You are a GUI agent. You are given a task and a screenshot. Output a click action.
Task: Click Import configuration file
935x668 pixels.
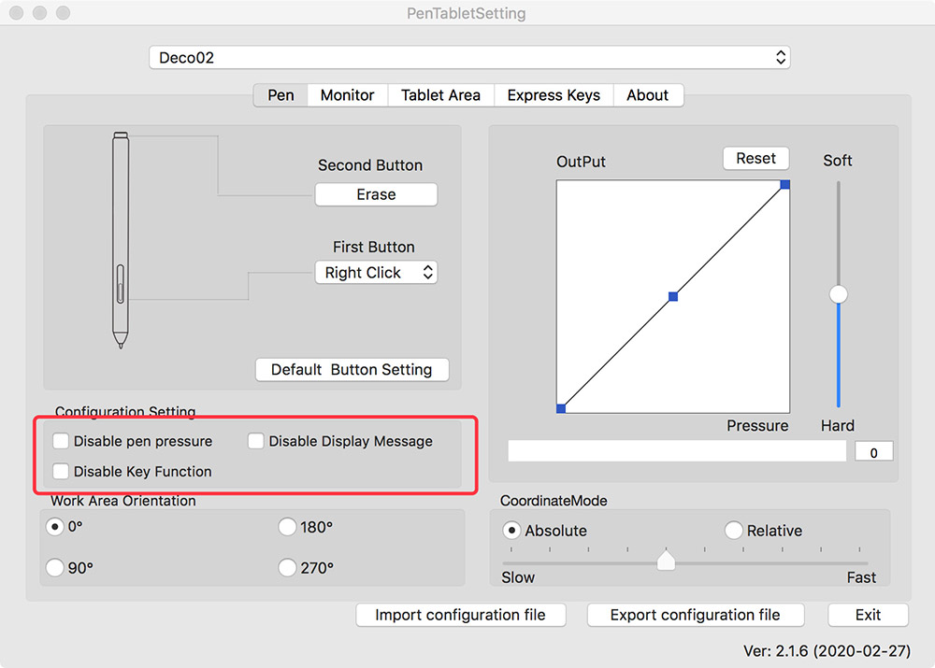[x=460, y=615]
